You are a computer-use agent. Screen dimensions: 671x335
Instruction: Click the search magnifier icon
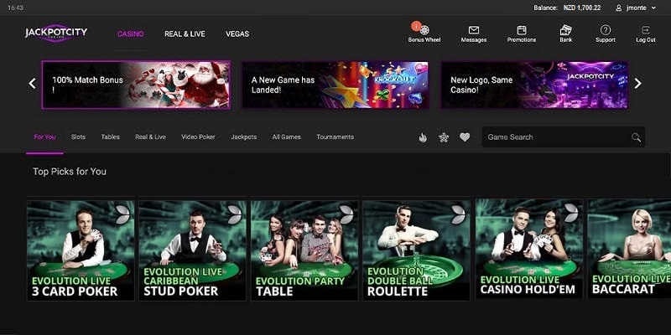(x=637, y=137)
